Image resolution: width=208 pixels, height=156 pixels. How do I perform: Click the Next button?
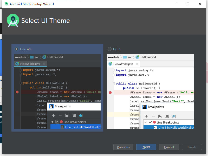[146, 147]
